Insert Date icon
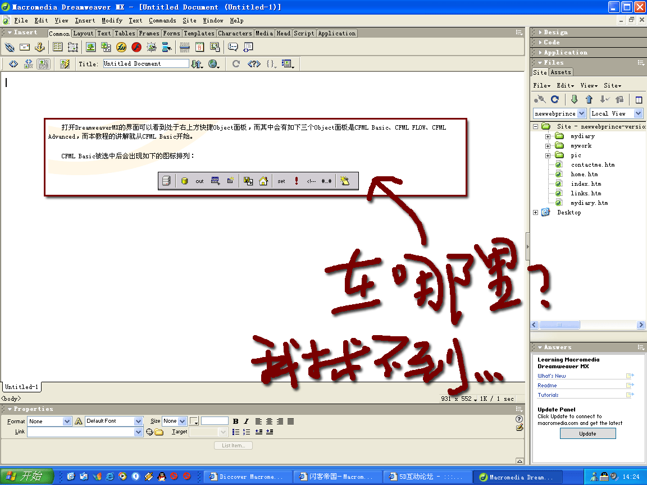The image size is (647, 485). click(200, 47)
